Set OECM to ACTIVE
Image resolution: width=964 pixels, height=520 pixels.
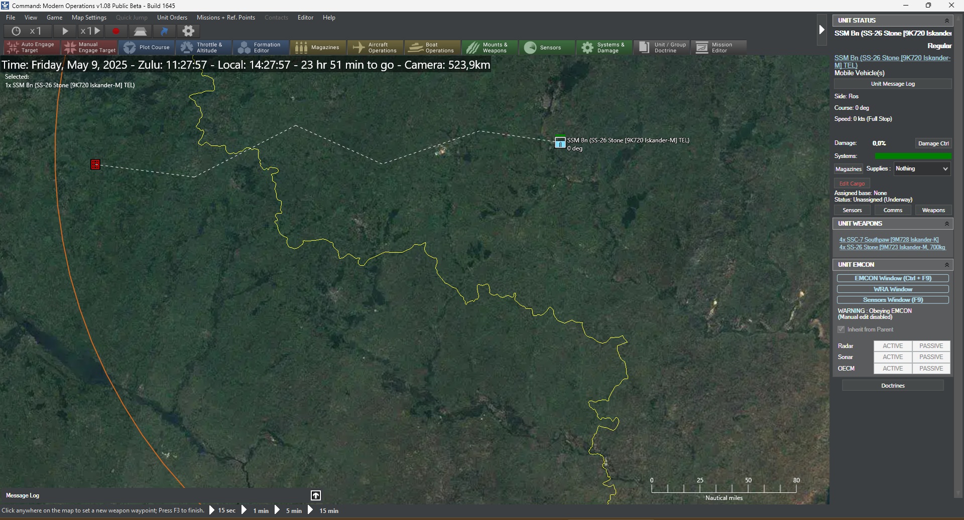(893, 369)
